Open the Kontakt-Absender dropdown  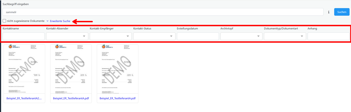pyautogui.click(x=67, y=36)
